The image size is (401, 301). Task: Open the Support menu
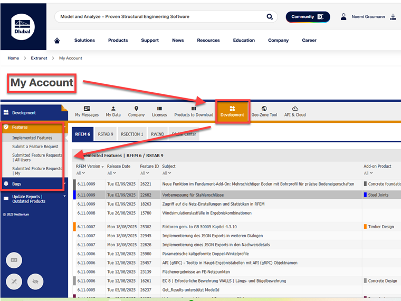(x=150, y=41)
